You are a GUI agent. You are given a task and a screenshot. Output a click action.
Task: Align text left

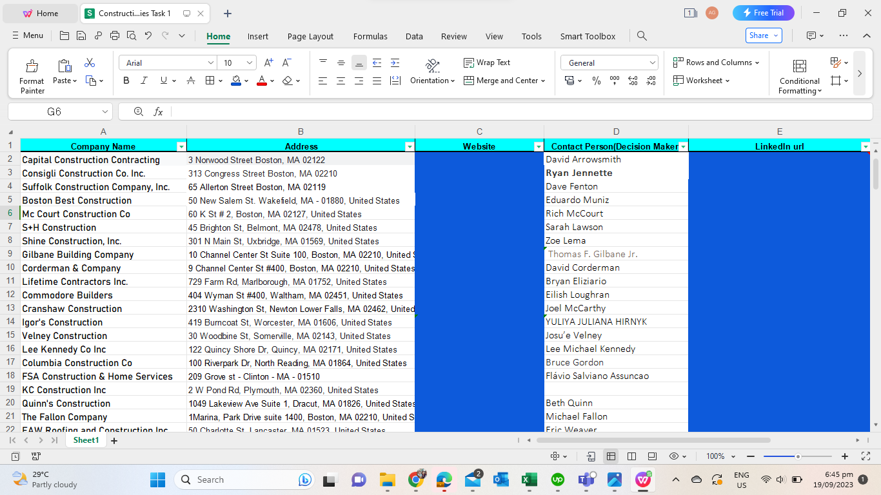coord(323,81)
